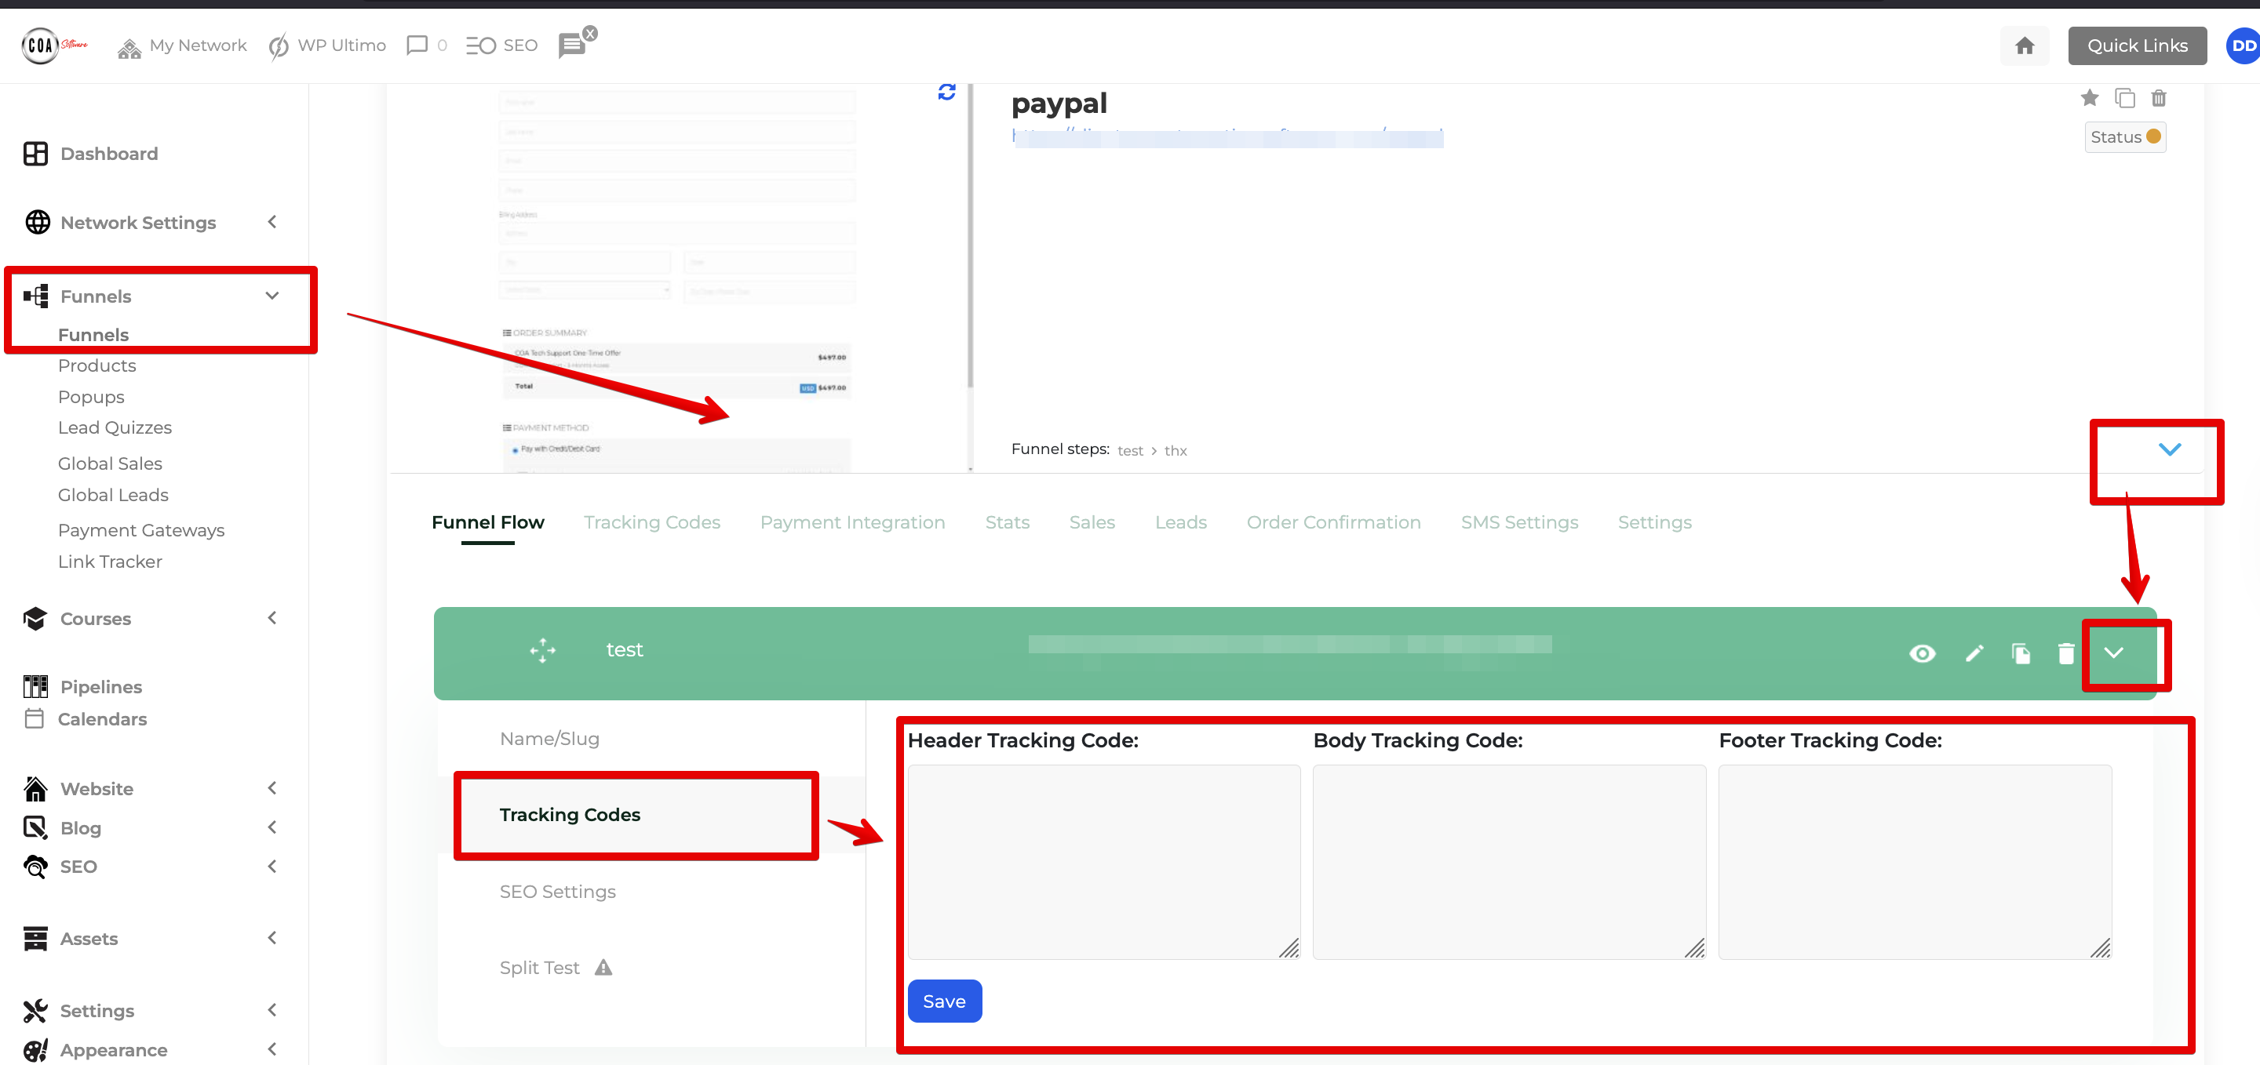Click inside Header Tracking Code field
Image resolution: width=2260 pixels, height=1065 pixels.
point(1103,862)
